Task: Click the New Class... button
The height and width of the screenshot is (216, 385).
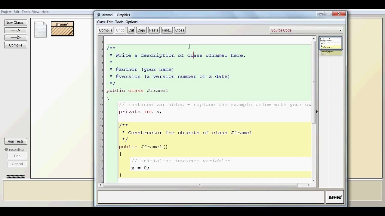Action: click(x=16, y=23)
